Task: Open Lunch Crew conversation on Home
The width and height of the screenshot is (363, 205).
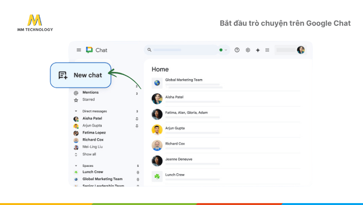Action: (226, 176)
